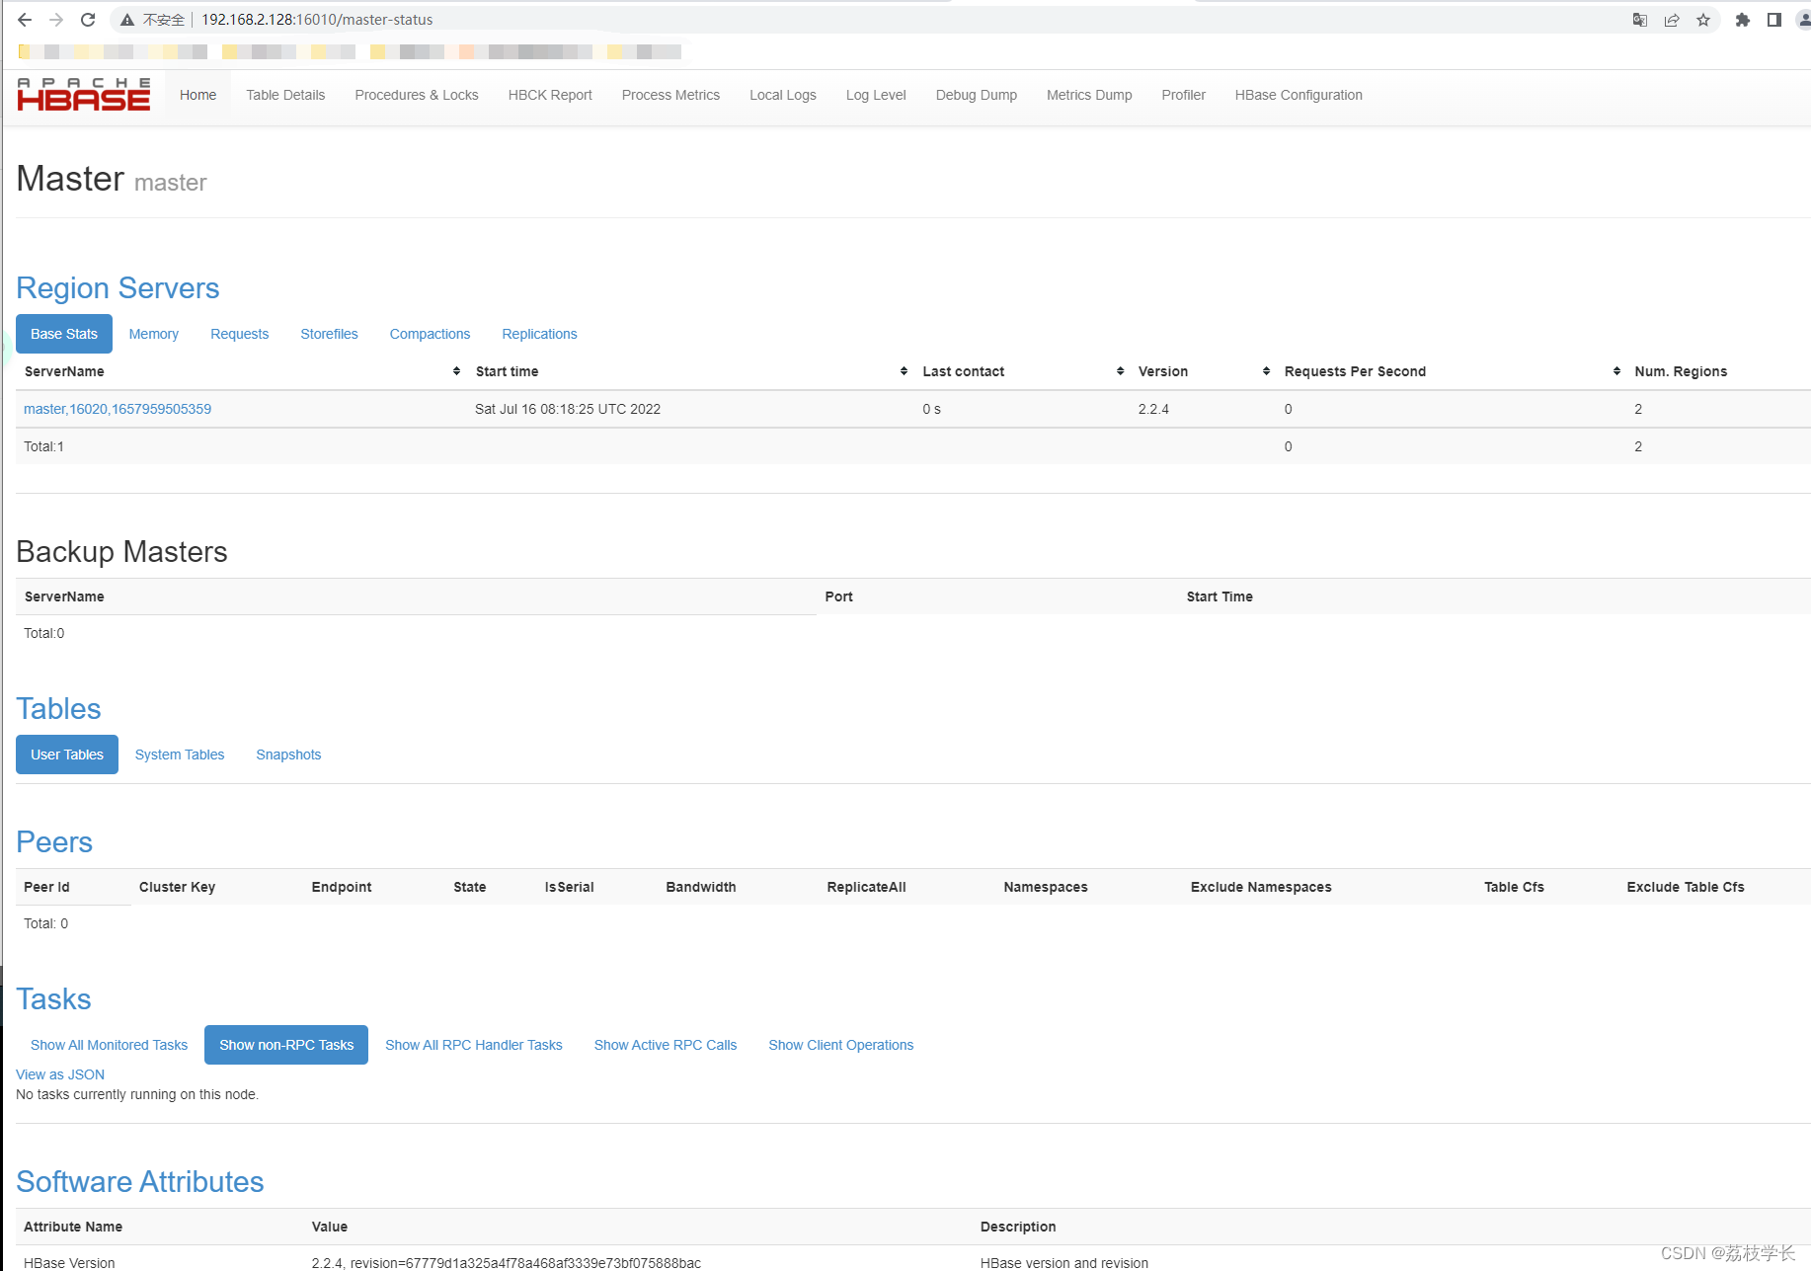
Task: Click the Software Attributes heading link
Action: point(140,1181)
